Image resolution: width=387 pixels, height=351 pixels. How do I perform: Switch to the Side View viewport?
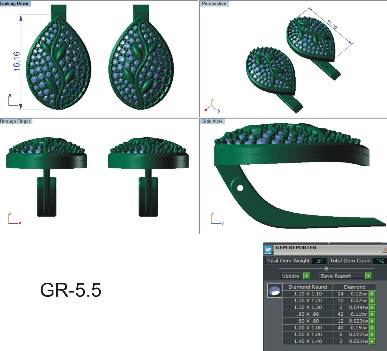212,121
